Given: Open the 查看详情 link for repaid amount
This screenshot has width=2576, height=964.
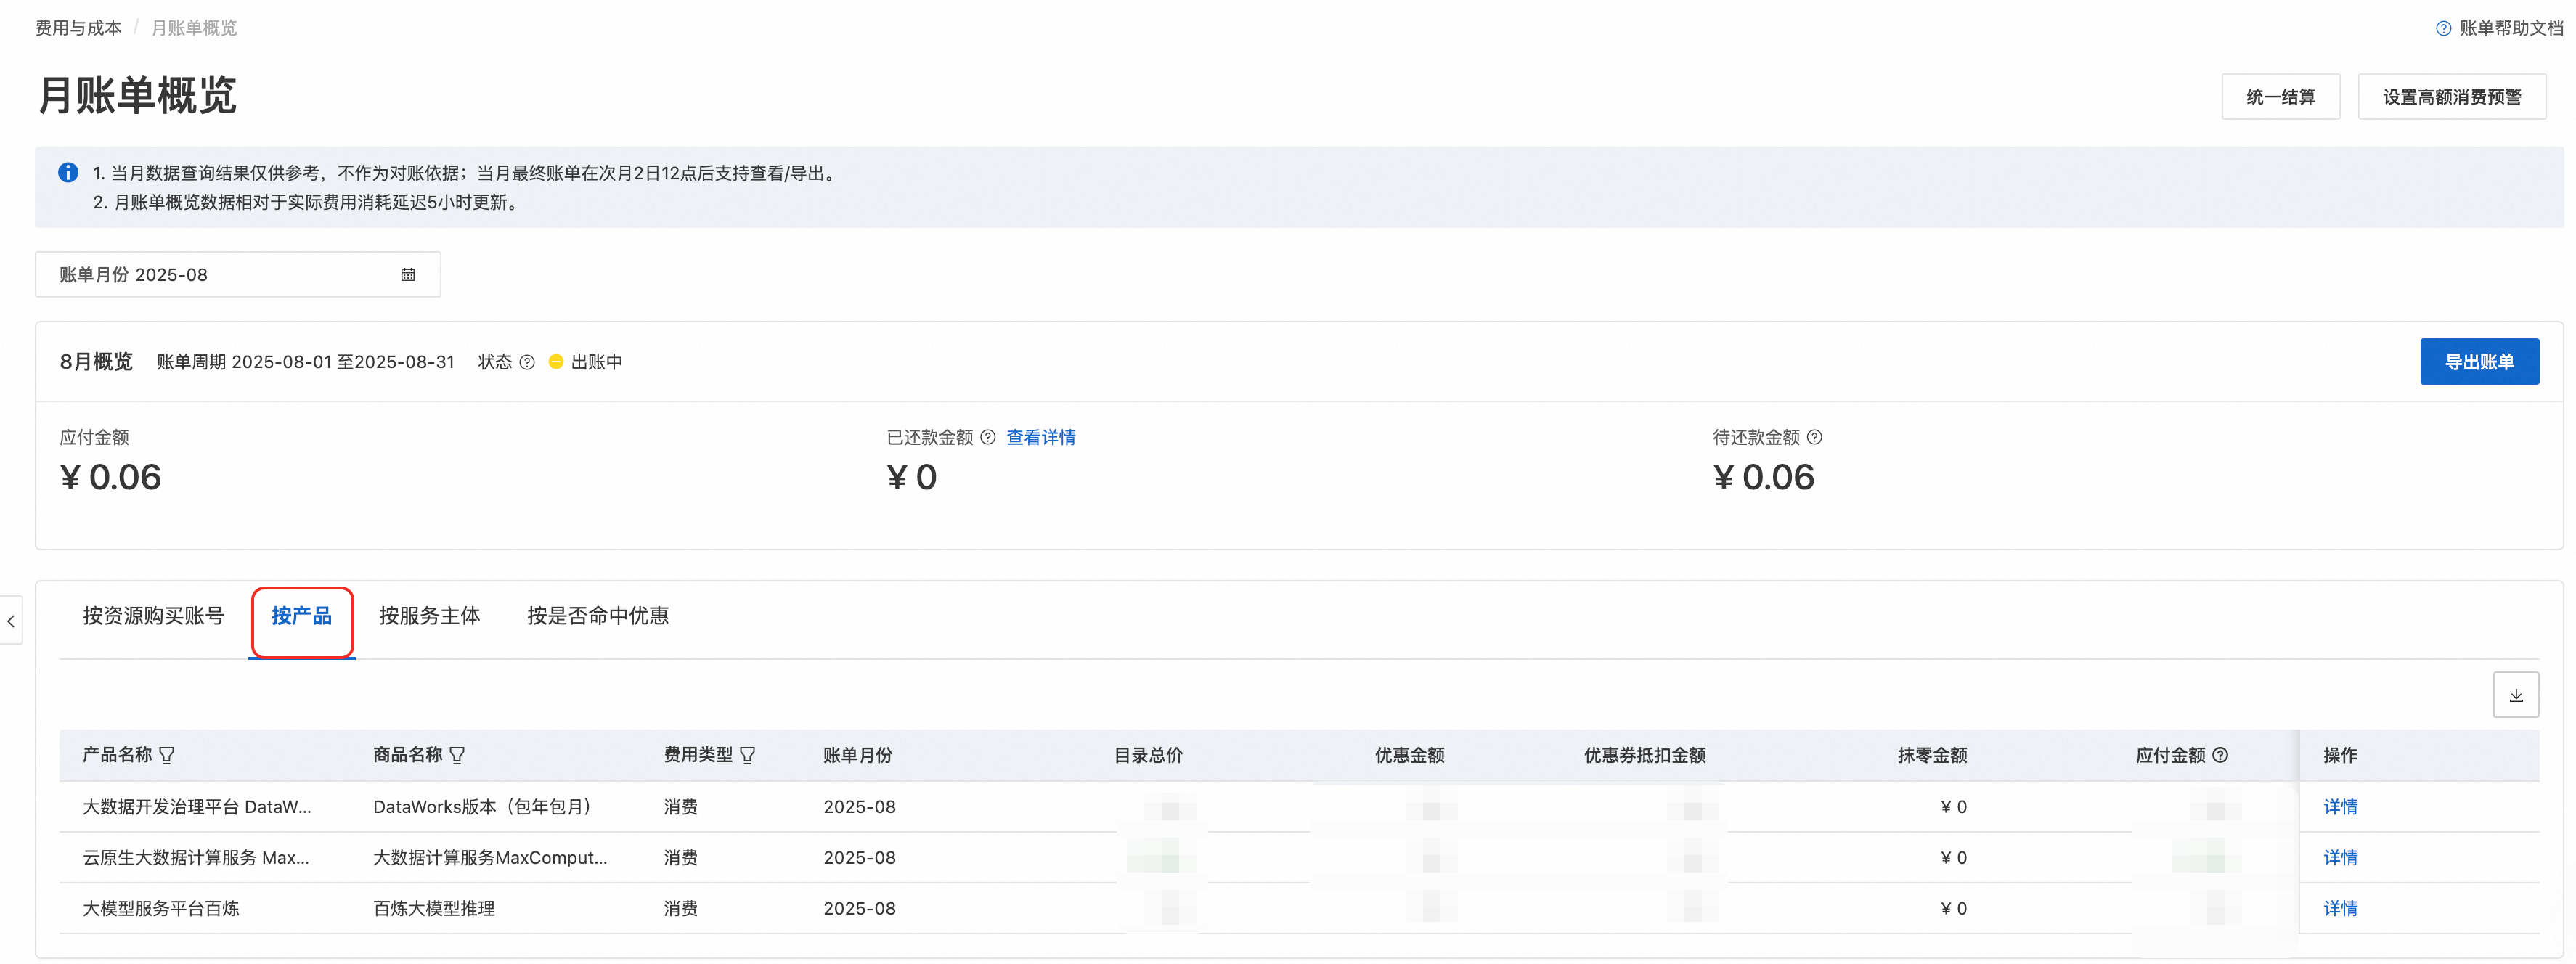Looking at the screenshot, I should pos(1040,437).
